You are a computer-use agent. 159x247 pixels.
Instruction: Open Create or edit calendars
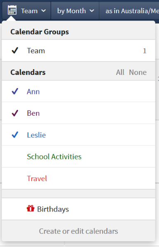79,231
